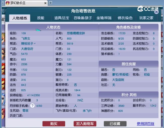The height and width of the screenshot is (128, 164).
Task: Click the 已用潜能果 value 94
Action: pyautogui.click(x=79, y=95)
